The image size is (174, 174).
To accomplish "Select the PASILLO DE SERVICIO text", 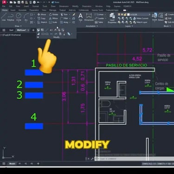I will tap(126, 65).
